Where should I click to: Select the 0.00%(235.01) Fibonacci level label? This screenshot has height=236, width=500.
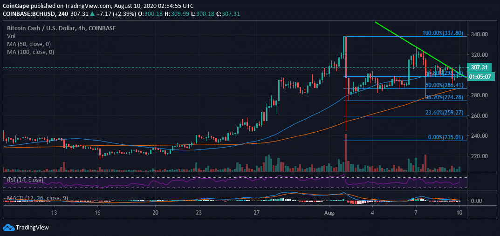click(x=445, y=137)
